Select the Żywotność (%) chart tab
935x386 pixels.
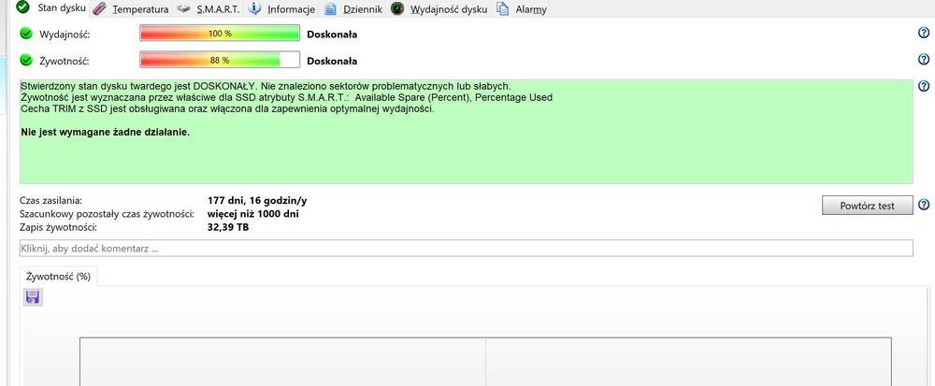(58, 277)
